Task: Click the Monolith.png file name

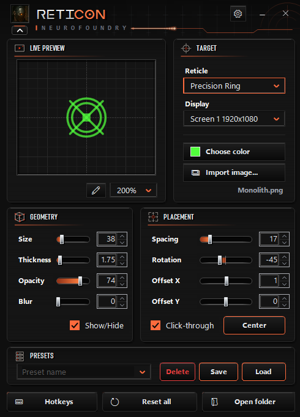Action: coord(260,190)
